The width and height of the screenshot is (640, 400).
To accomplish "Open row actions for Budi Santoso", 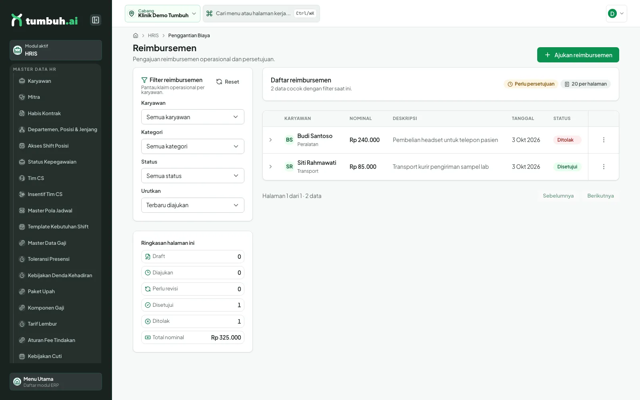I will pyautogui.click(x=604, y=140).
